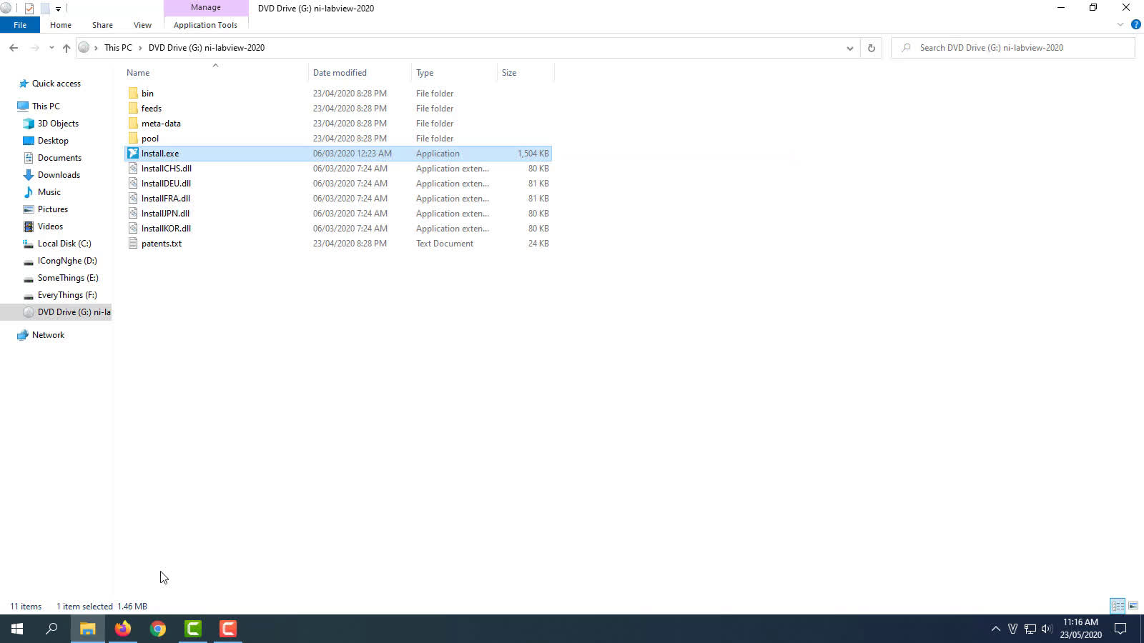Image resolution: width=1144 pixels, height=643 pixels.
Task: Open the blue File menu
Action: [20, 25]
